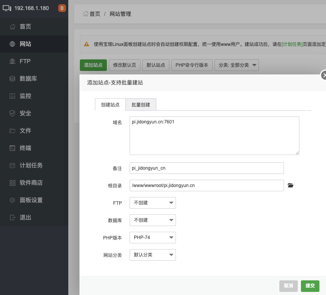The height and width of the screenshot is (295, 326).
Task: Open the 分类: 全部分类 dropdown
Action: 236,65
